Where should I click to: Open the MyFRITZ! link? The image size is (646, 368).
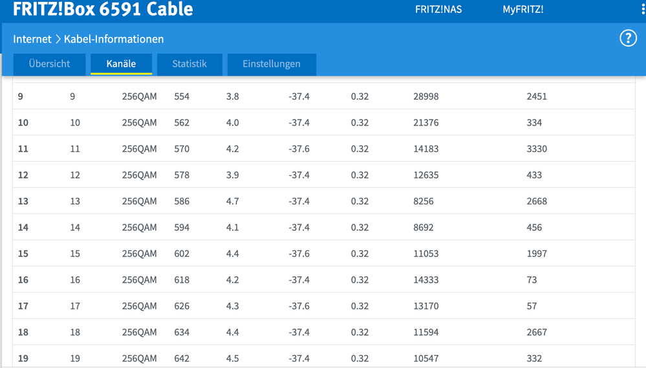point(523,10)
